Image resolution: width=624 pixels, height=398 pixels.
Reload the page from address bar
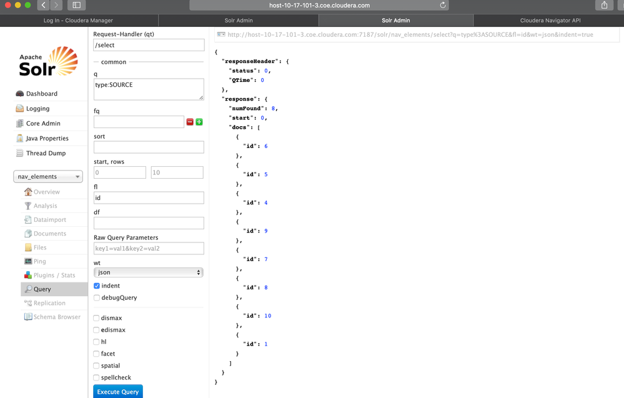click(x=442, y=5)
